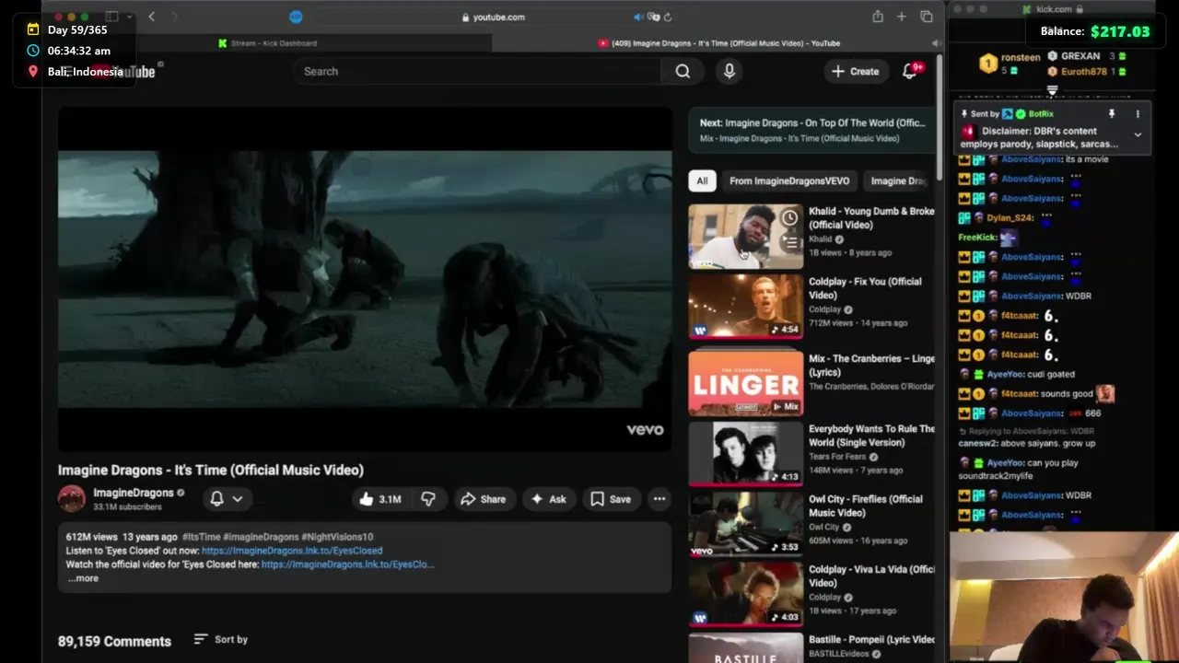Unpin the BotRix pinned message
1179x663 pixels.
tap(1112, 114)
